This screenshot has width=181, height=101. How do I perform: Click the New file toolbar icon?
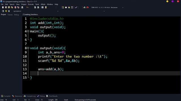pos(3,8)
